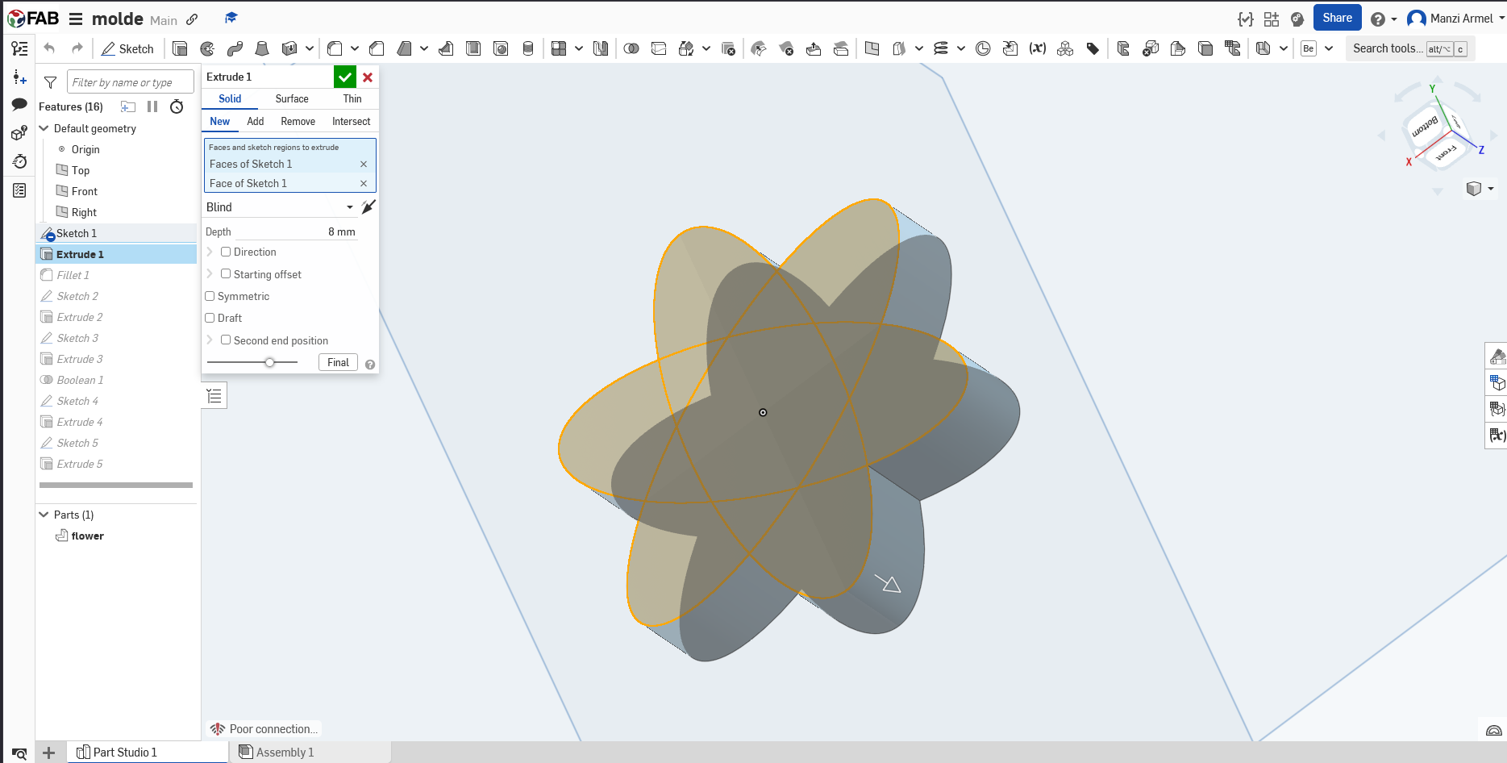Viewport: 1507px width, 763px height.
Task: Switch to the Thin tab
Action: (x=352, y=98)
